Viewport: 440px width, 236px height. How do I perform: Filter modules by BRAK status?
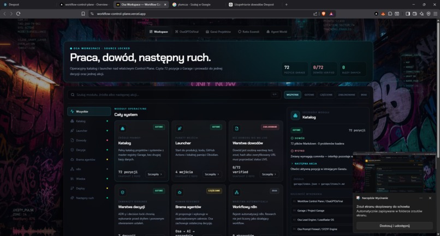pyautogui.click(x=364, y=95)
